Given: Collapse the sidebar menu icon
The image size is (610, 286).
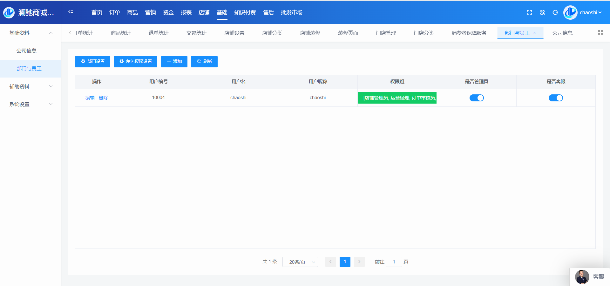Looking at the screenshot, I should [71, 12].
